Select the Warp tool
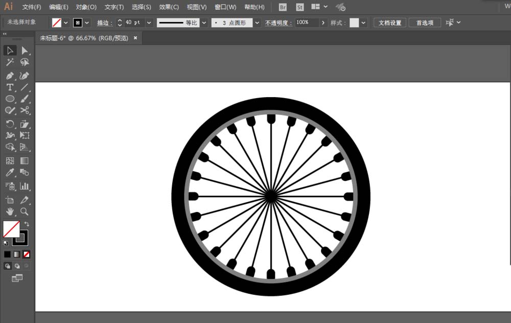 click(x=10, y=135)
